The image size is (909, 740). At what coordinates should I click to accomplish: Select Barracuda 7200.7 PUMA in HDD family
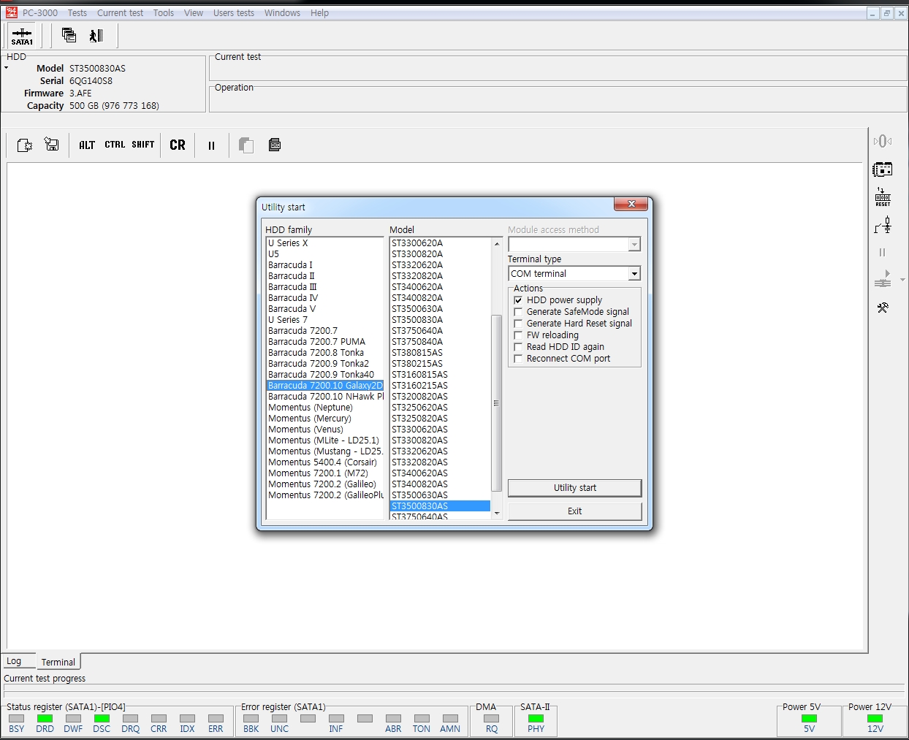coord(316,342)
